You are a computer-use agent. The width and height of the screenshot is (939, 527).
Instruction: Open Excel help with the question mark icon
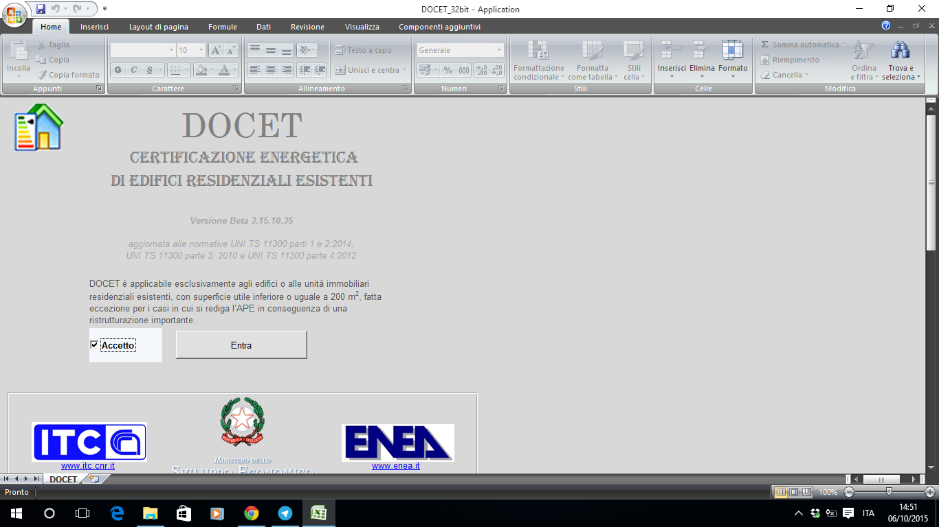(886, 25)
